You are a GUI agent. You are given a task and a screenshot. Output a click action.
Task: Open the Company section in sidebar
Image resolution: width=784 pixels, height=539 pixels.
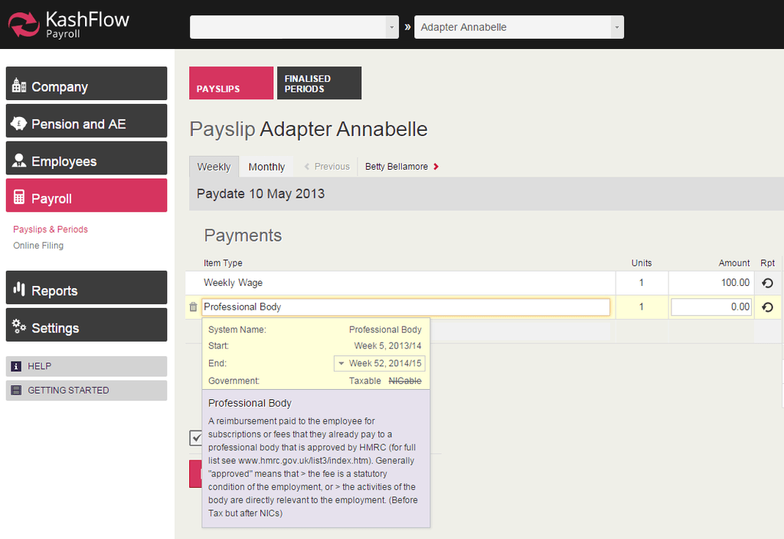[x=87, y=83]
